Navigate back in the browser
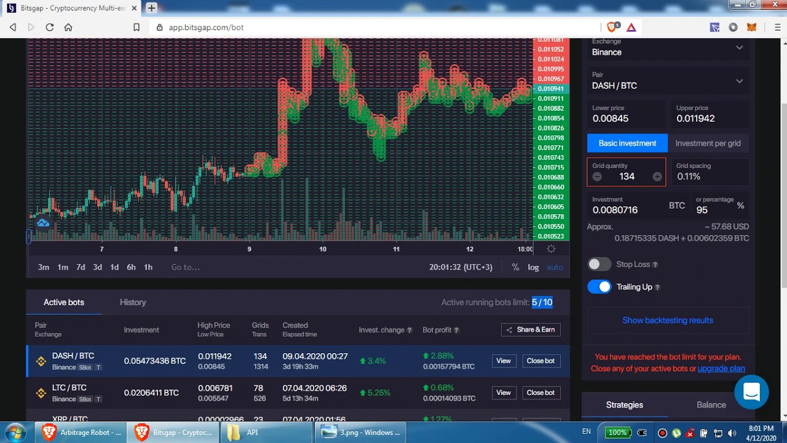The image size is (787, 443). tap(13, 27)
